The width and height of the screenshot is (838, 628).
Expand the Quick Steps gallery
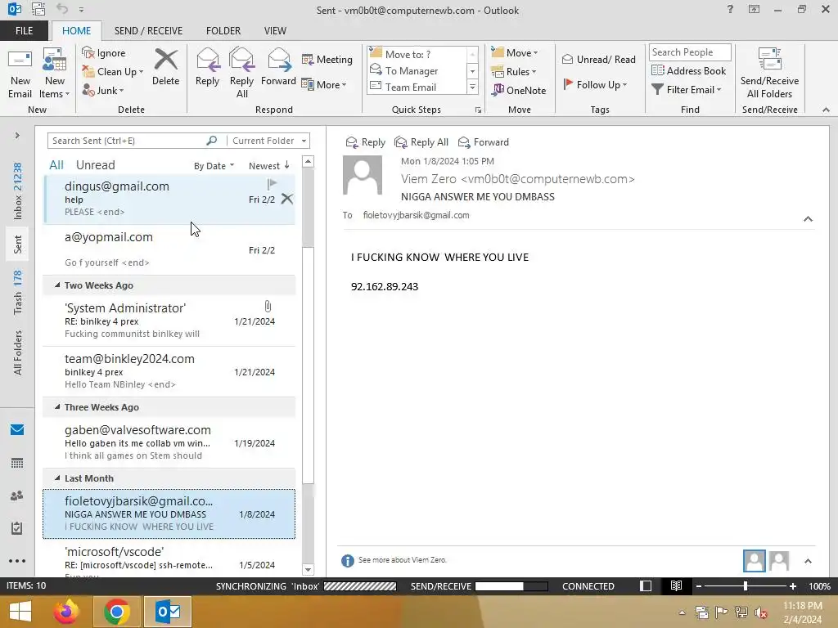472,87
